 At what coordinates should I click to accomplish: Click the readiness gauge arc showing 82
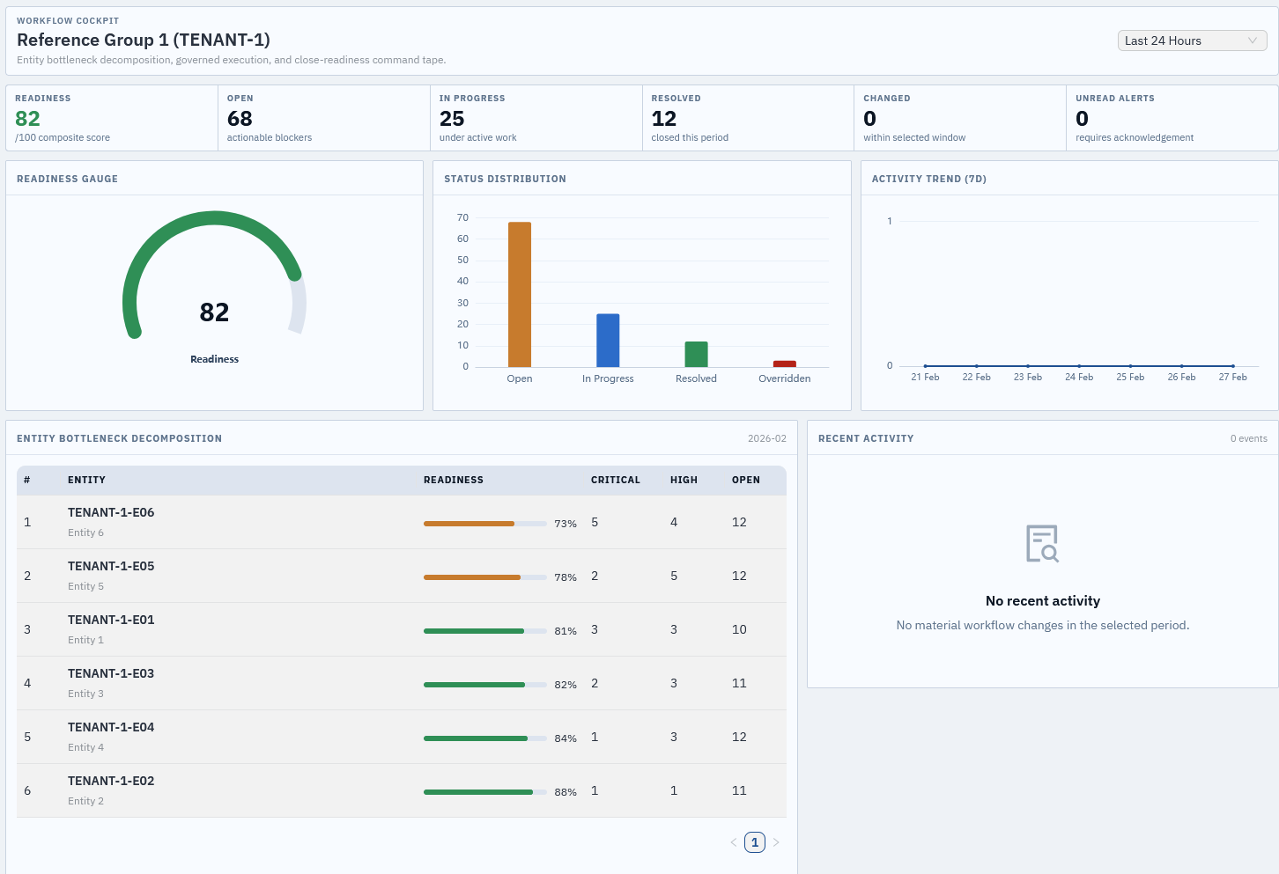click(214, 219)
